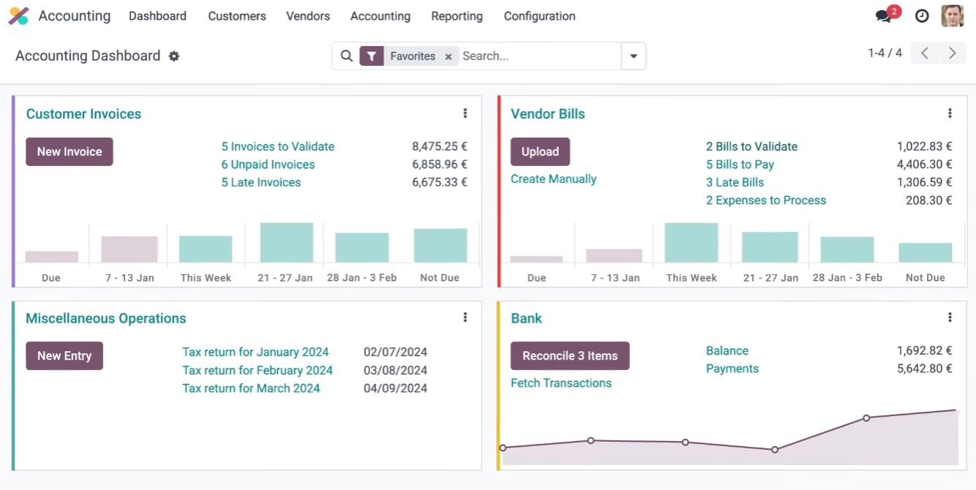Open dashboard settings gear icon

coord(174,56)
